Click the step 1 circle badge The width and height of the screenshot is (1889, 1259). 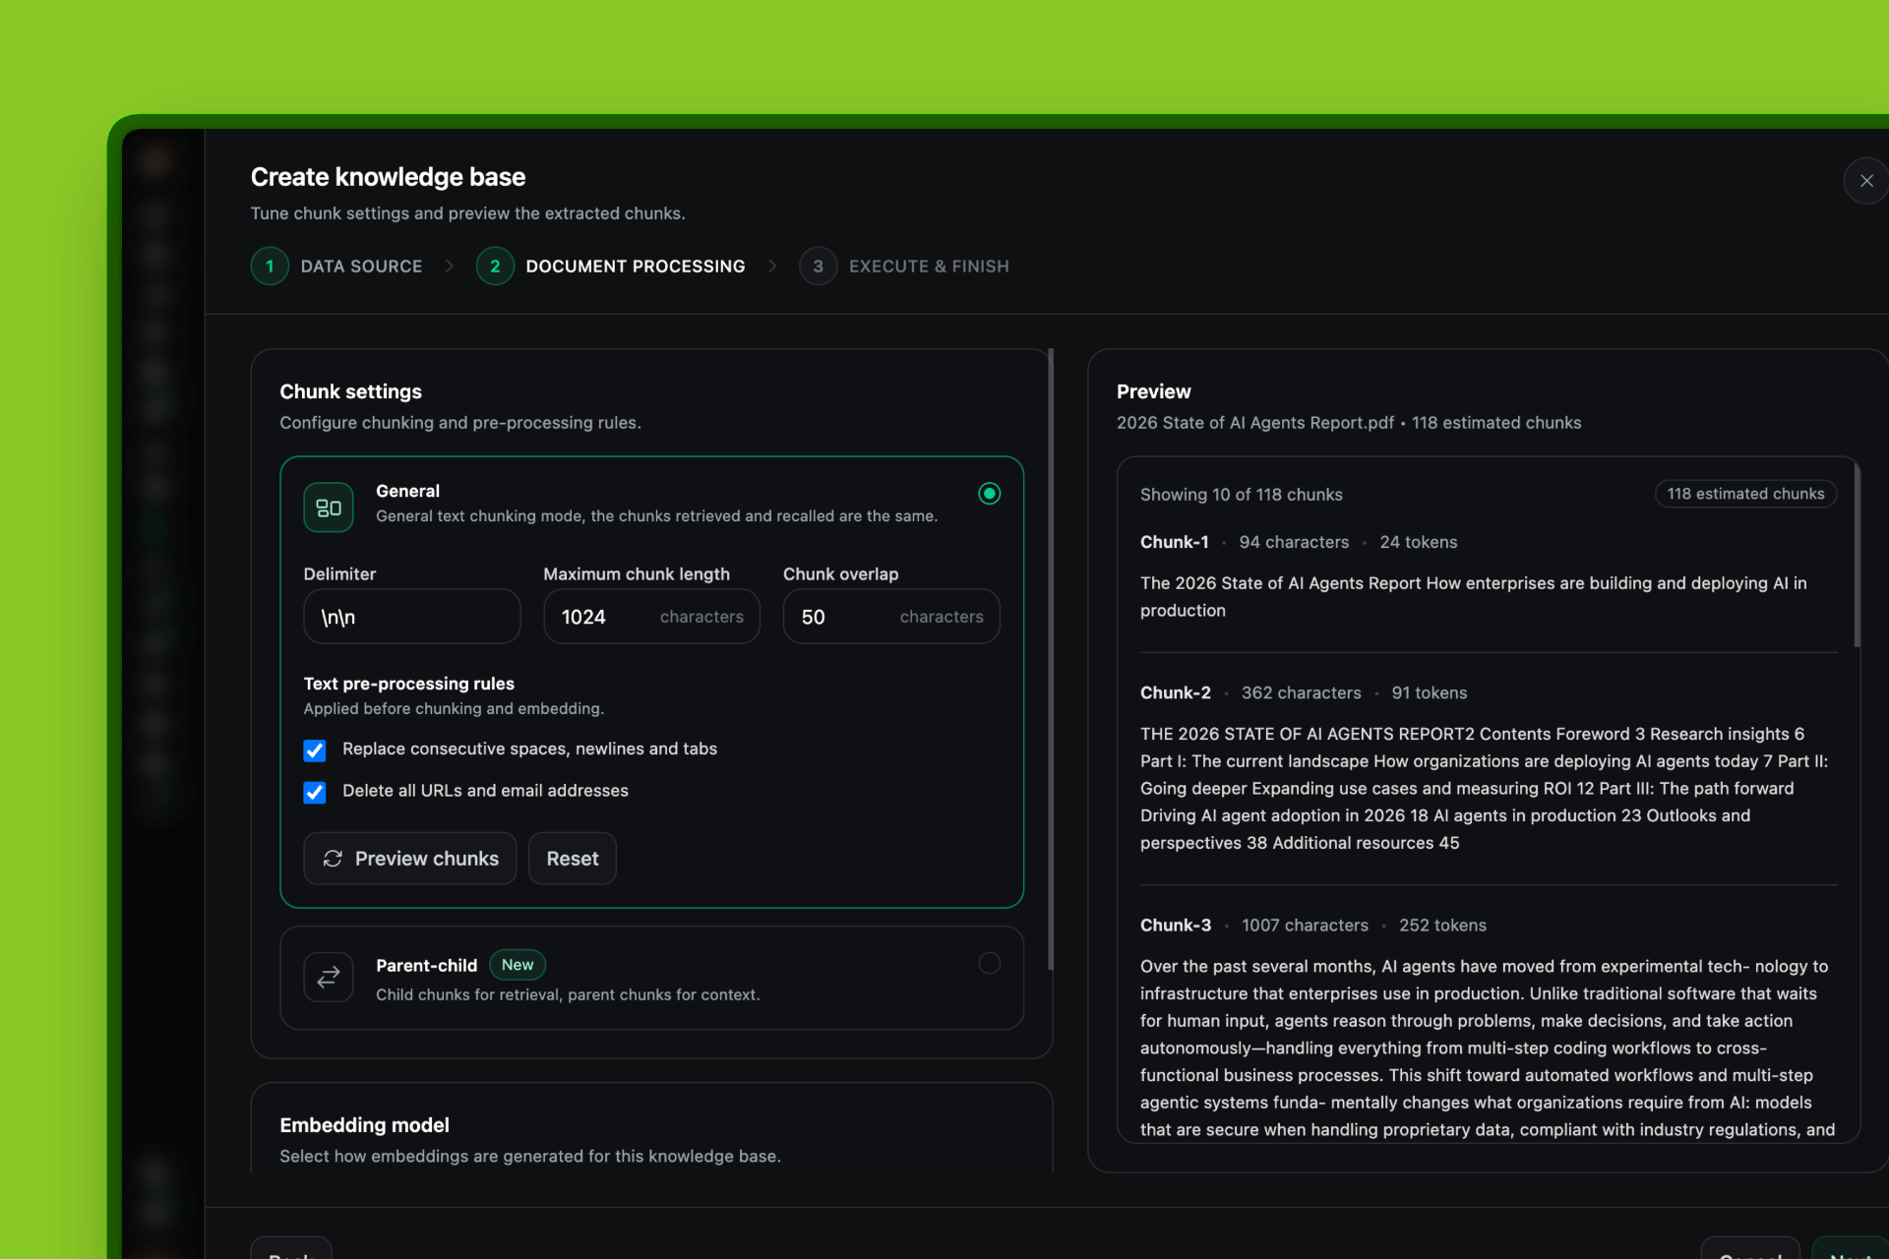pos(270,267)
